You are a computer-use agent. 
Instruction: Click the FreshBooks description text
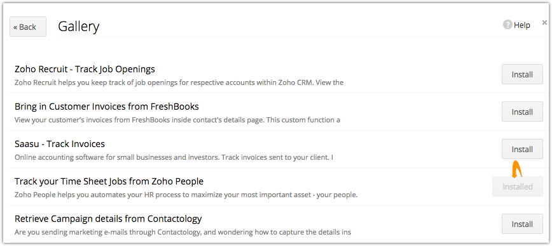tap(177, 120)
